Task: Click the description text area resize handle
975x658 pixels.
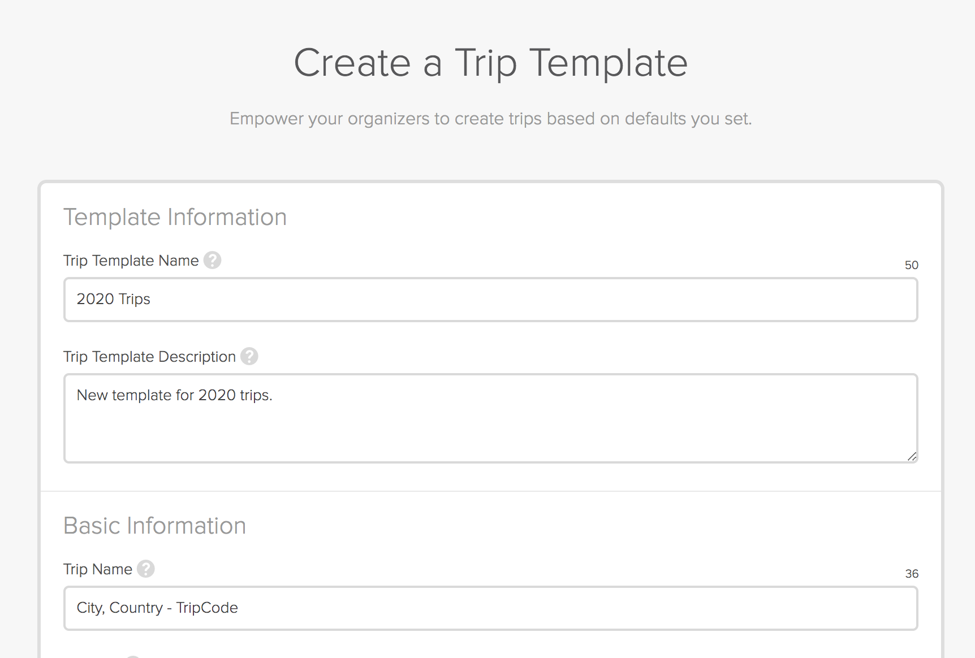Action: pyautogui.click(x=912, y=457)
